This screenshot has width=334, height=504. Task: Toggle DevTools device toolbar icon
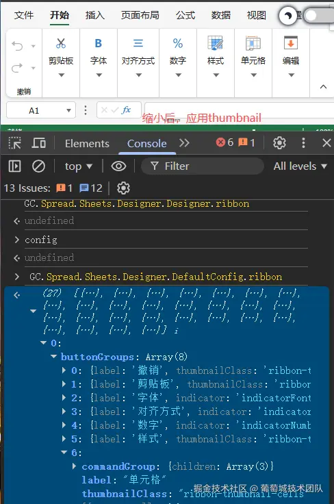click(38, 143)
